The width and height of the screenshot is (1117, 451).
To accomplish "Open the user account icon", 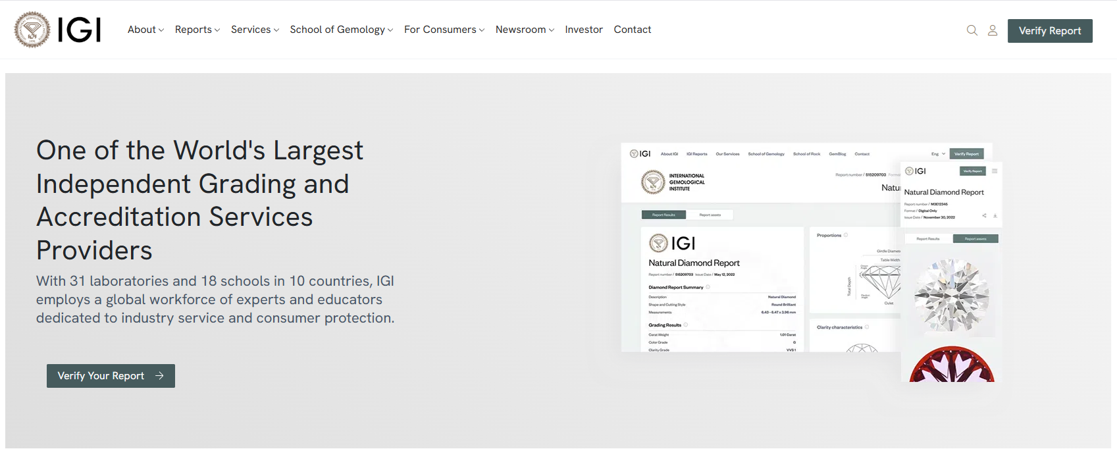I will tap(993, 30).
